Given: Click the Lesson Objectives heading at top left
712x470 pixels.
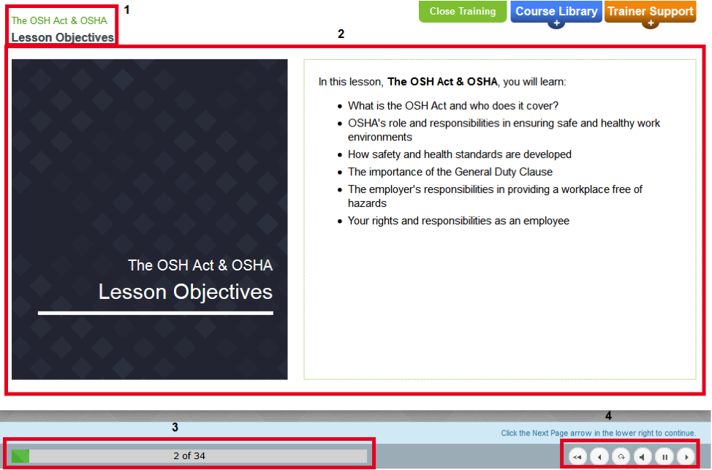Looking at the screenshot, I should click(63, 37).
